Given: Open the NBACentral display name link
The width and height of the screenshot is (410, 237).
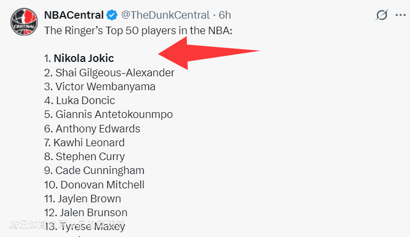Looking at the screenshot, I should (74, 15).
